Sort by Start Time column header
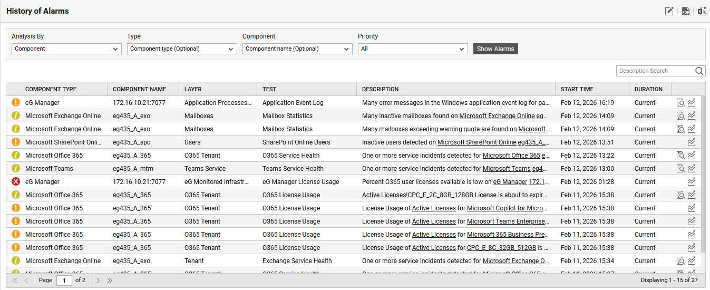710x290 pixels. click(x=577, y=89)
